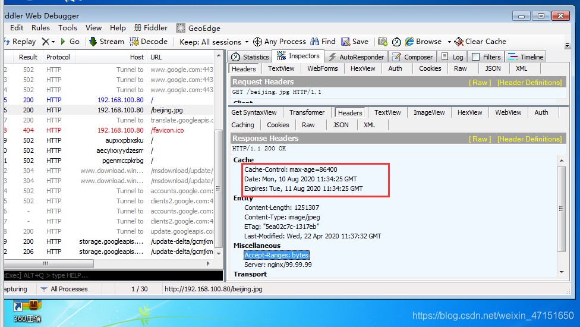Click the GeoEdge menu item
The height and width of the screenshot is (327, 580).
198,28
